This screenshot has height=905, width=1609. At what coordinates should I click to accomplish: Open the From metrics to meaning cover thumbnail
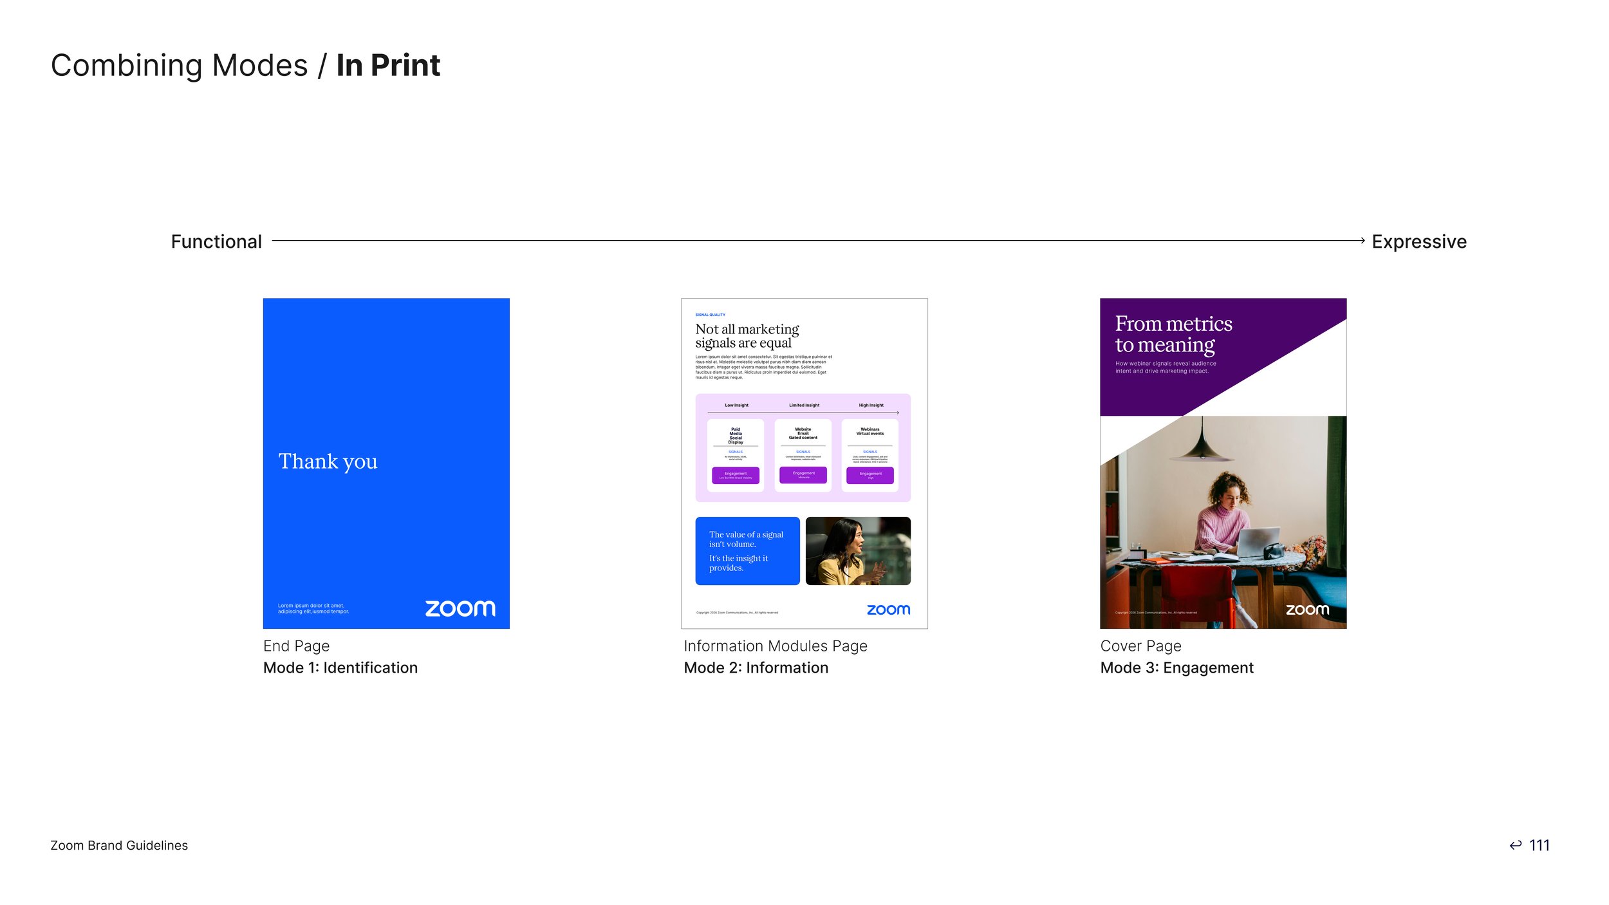coord(1223,463)
